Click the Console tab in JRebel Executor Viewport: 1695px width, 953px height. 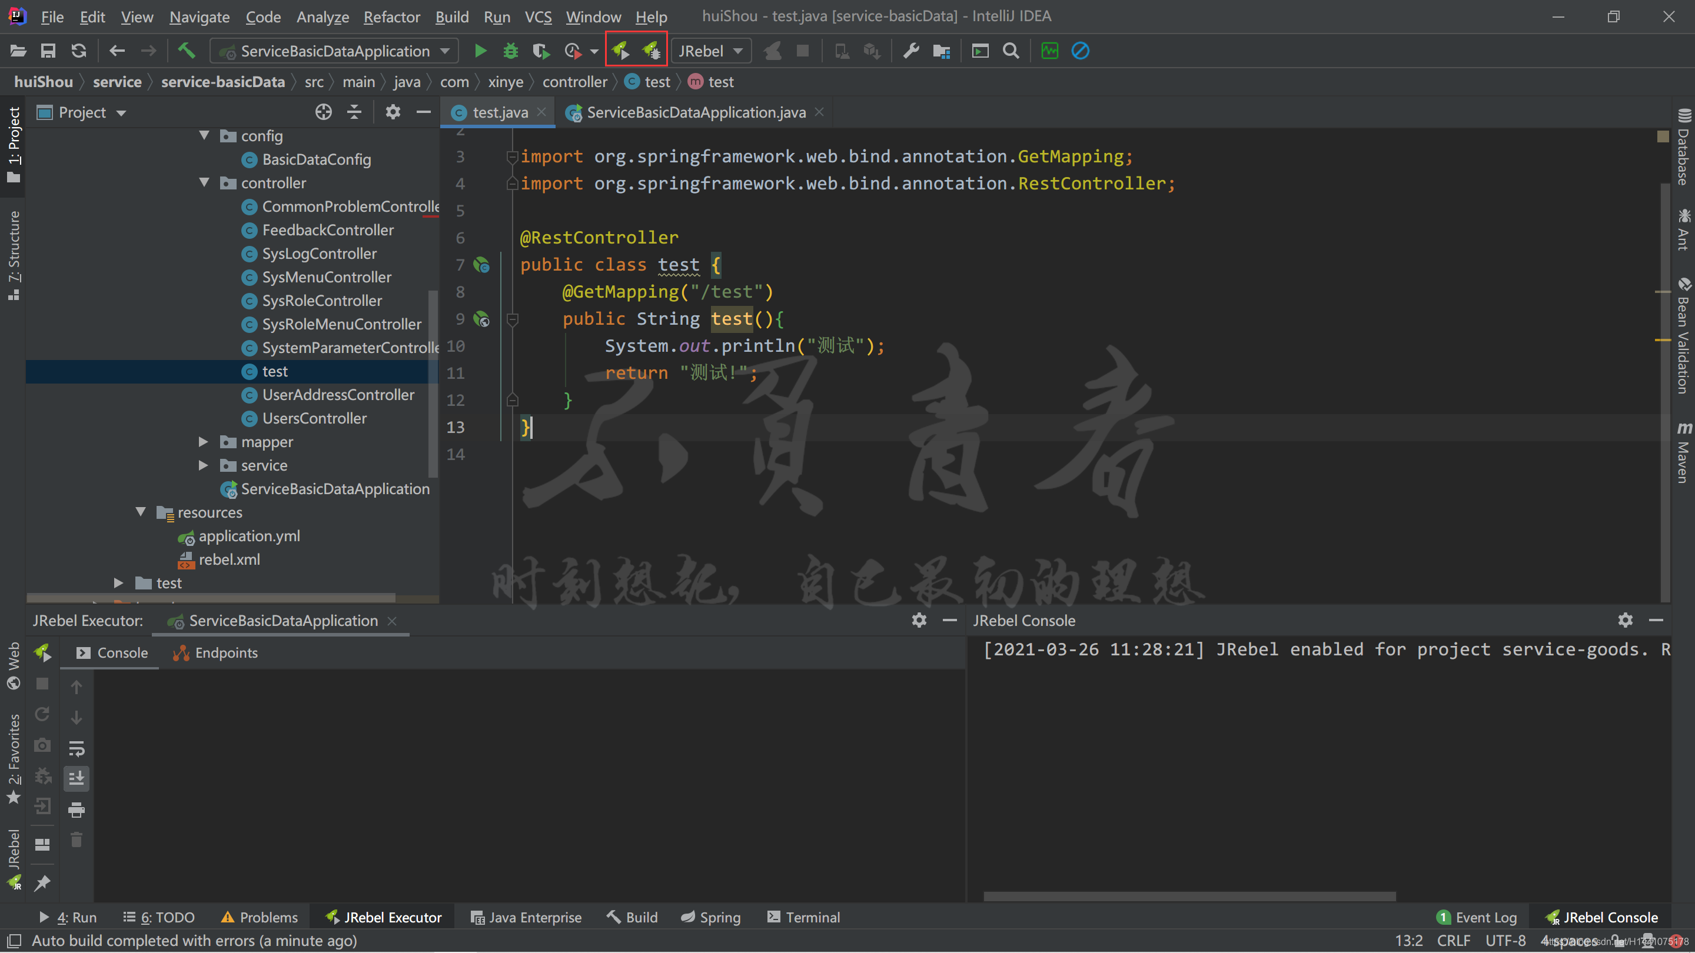click(121, 652)
